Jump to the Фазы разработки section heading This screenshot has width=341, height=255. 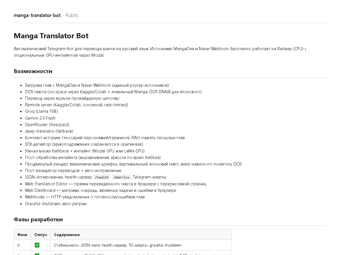pyautogui.click(x=38, y=220)
